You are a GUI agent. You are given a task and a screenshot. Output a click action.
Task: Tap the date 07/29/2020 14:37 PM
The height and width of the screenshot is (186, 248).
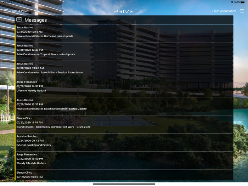click(30, 86)
